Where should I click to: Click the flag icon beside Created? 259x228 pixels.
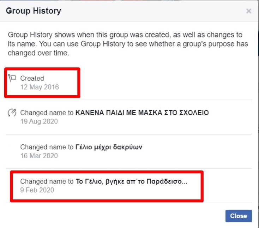point(12,78)
